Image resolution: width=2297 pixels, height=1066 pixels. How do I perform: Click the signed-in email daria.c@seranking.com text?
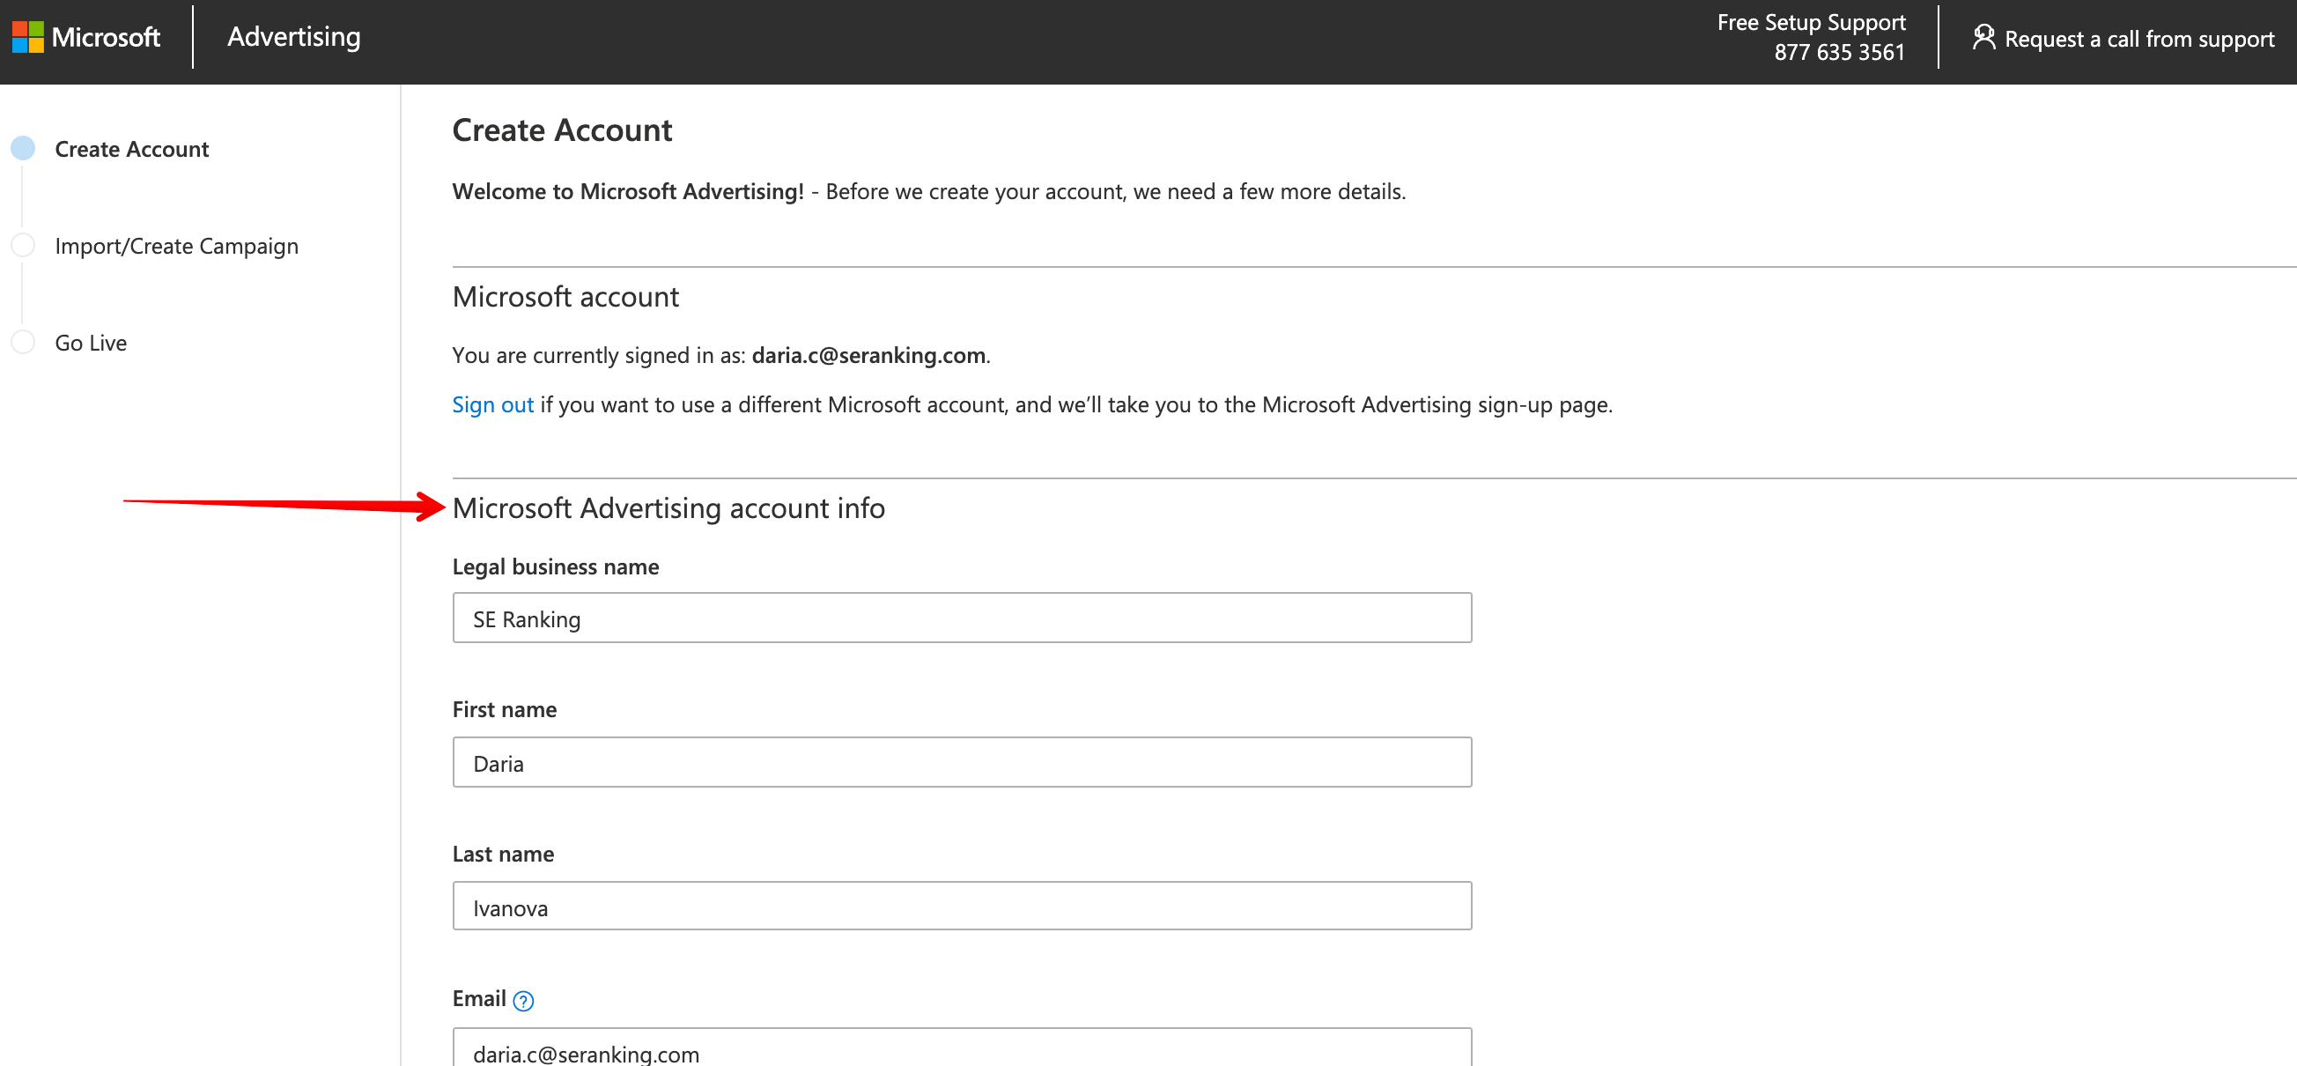click(x=868, y=356)
